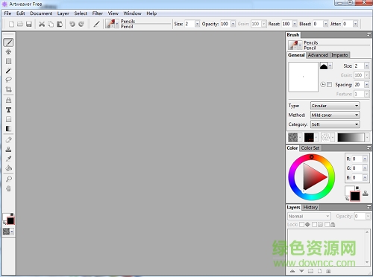Screen dimensions: 373x277
Task: Open the Method dropdown showing Mild cover
Action: [335, 115]
